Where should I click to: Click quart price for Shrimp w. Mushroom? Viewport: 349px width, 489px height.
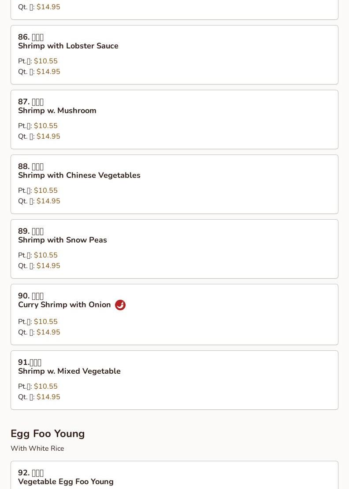coord(48,136)
